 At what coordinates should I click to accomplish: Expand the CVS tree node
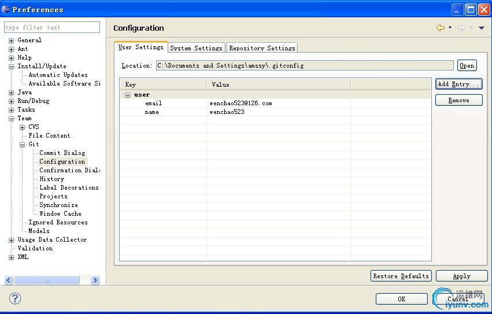(x=23, y=127)
